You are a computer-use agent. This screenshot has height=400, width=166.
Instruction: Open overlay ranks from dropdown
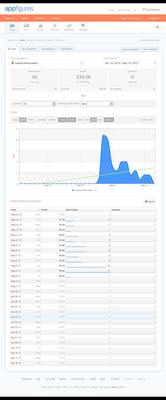(x=97, y=104)
